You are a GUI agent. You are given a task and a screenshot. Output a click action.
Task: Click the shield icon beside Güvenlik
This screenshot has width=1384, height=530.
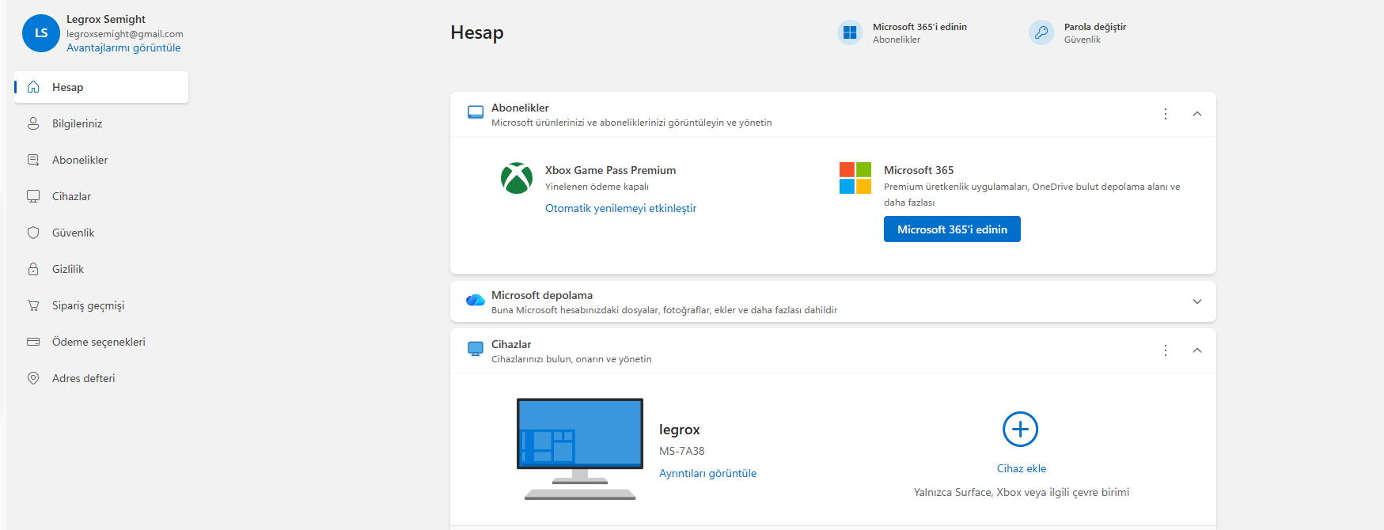click(x=33, y=233)
